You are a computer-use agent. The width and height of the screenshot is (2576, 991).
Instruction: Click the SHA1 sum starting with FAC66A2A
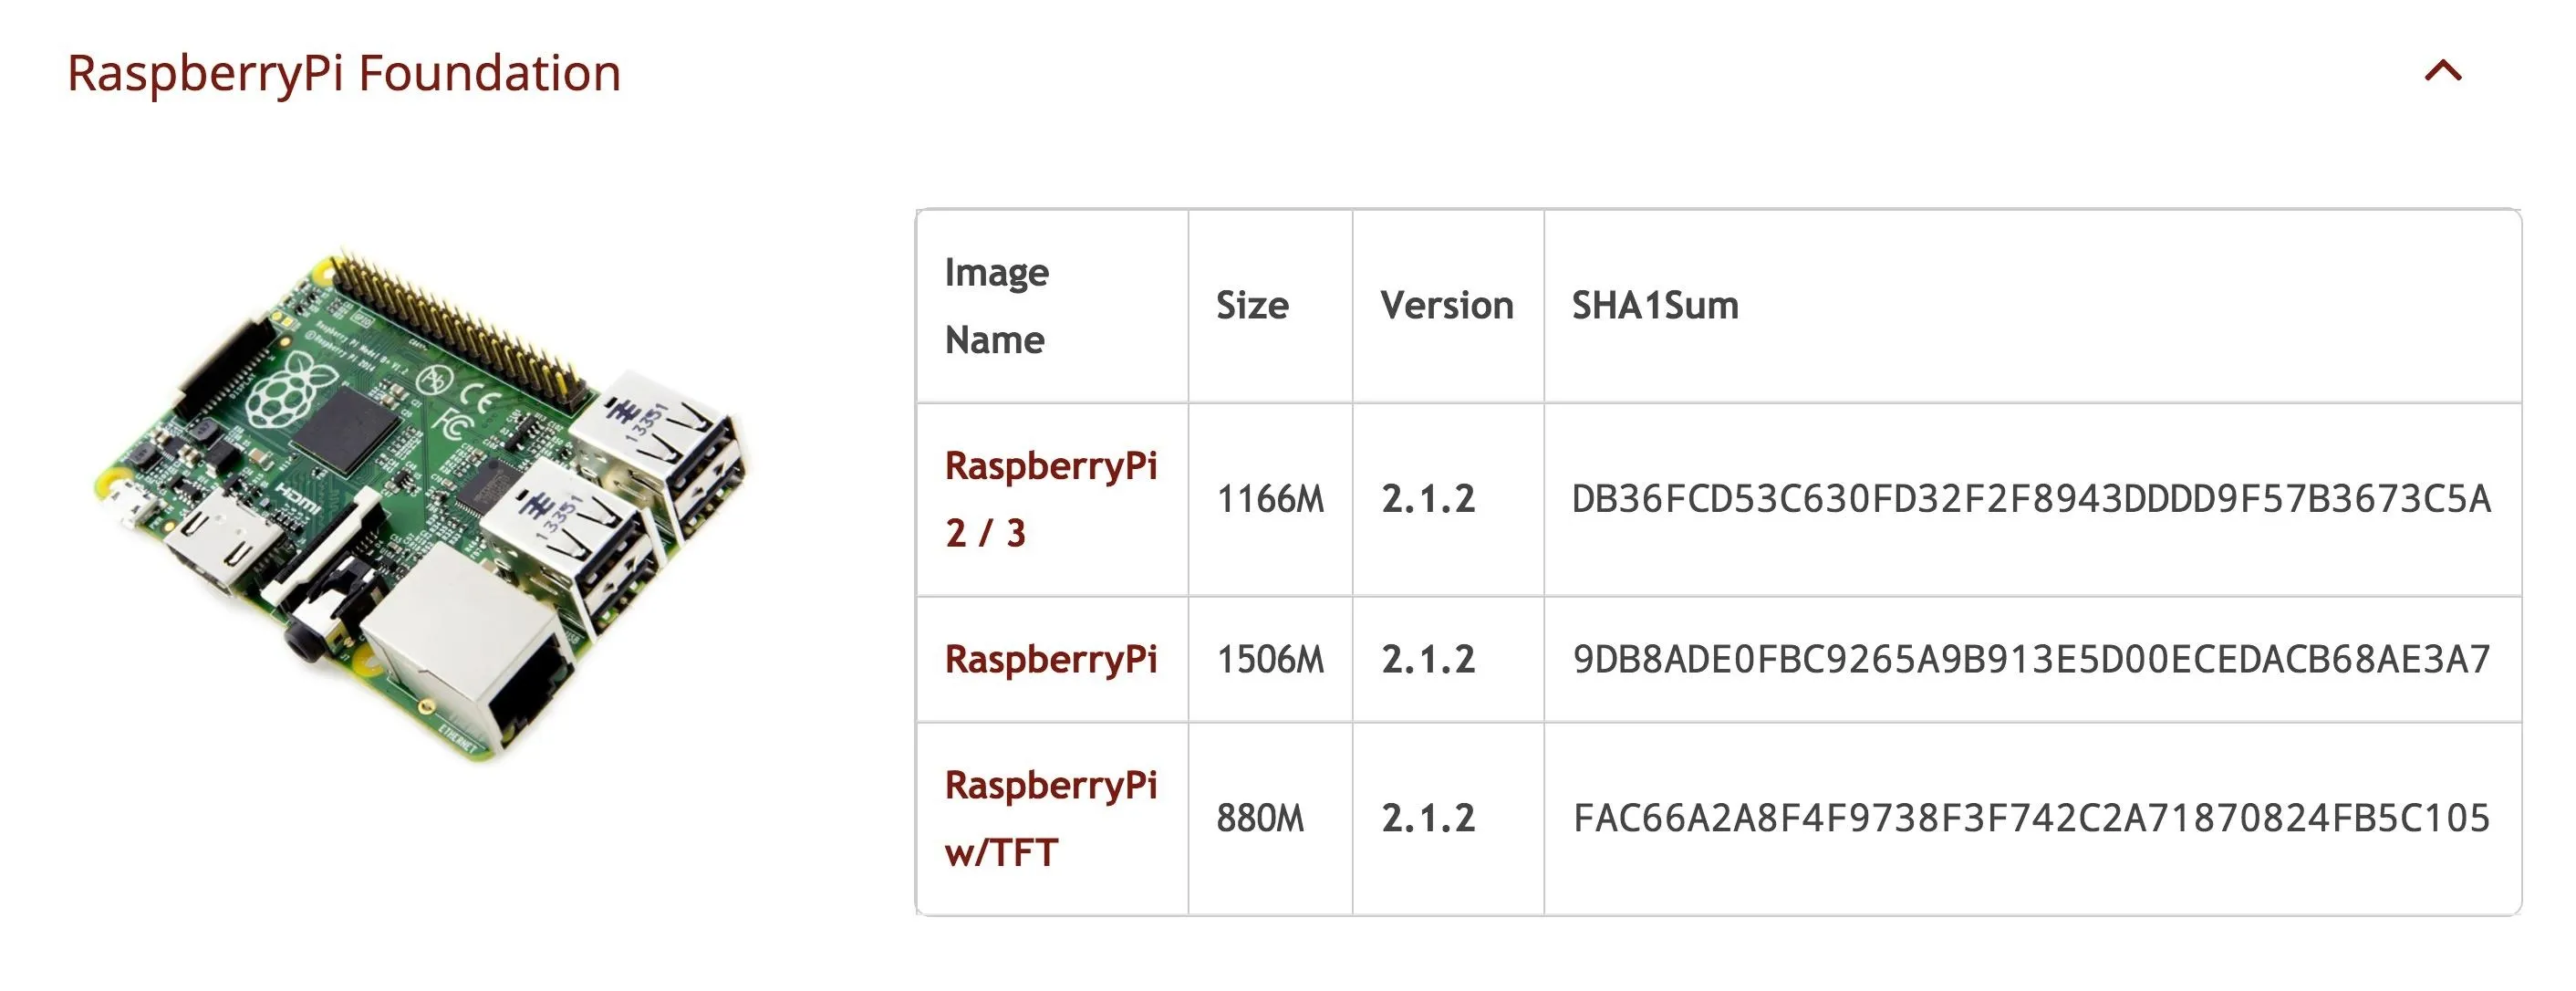pyautogui.click(x=2031, y=819)
